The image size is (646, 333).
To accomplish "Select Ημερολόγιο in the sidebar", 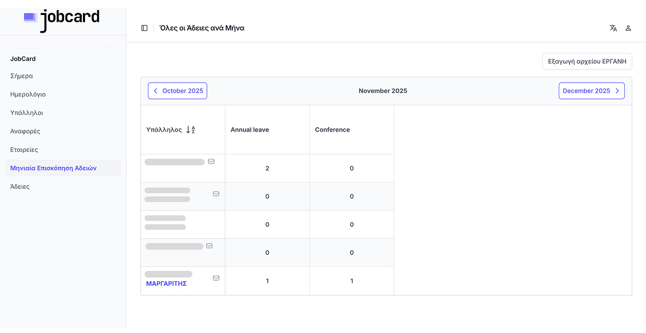I will [28, 94].
